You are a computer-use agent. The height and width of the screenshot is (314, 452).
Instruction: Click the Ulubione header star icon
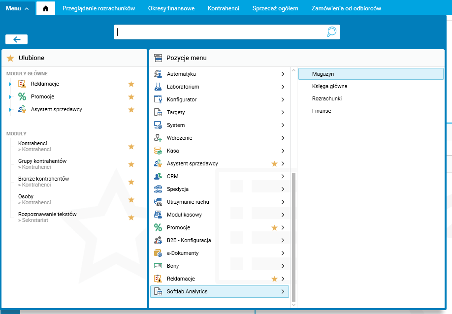pos(10,58)
